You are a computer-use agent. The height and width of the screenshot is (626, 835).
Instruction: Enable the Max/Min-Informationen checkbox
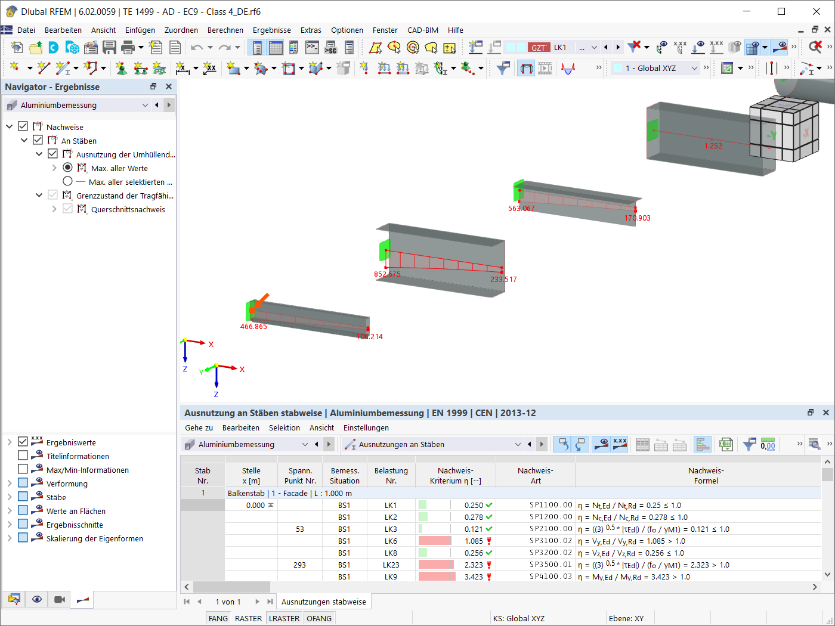[23, 469]
